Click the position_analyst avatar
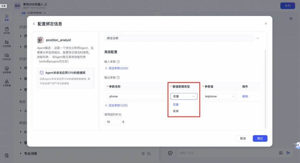This screenshot has height=163, width=300. (40, 40)
